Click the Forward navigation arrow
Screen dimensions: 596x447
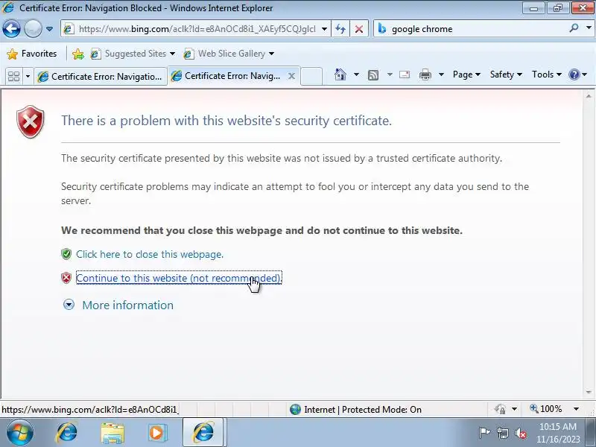33,29
